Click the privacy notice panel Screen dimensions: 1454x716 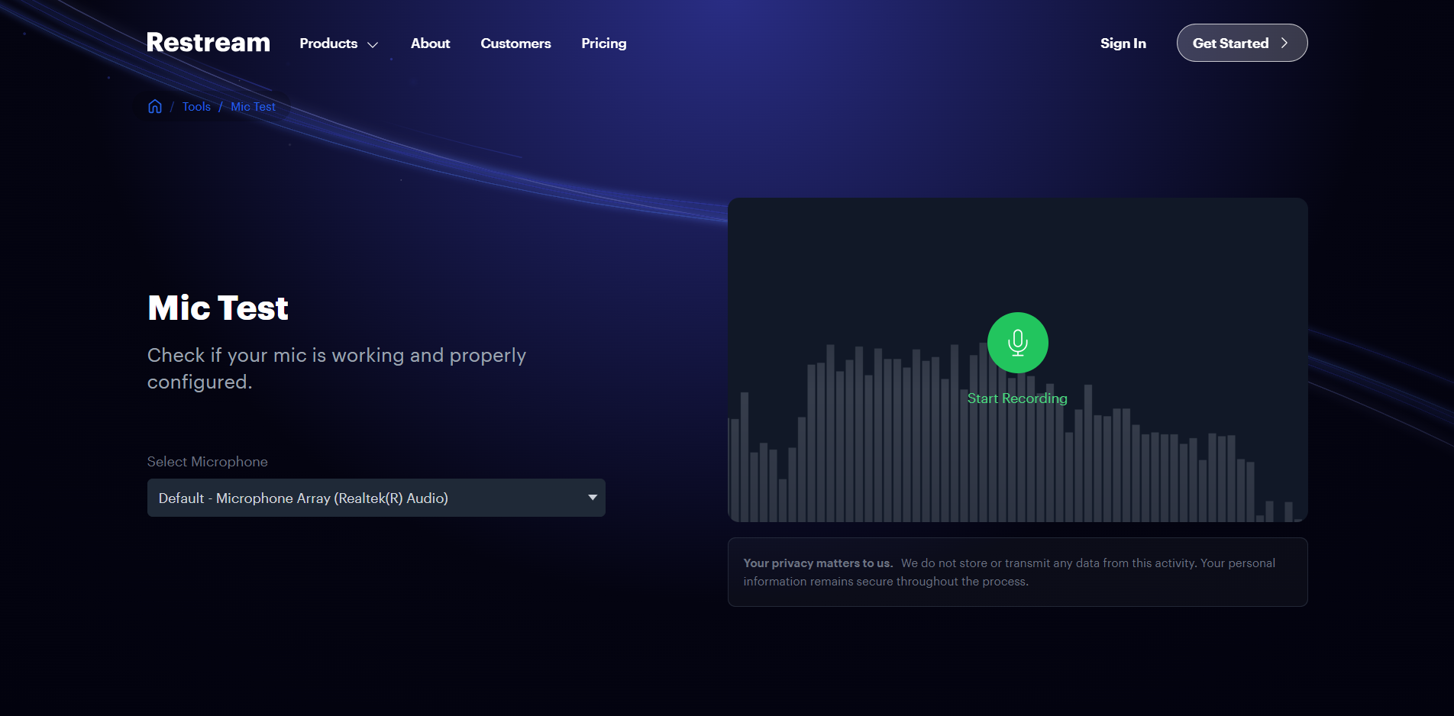point(1017,572)
